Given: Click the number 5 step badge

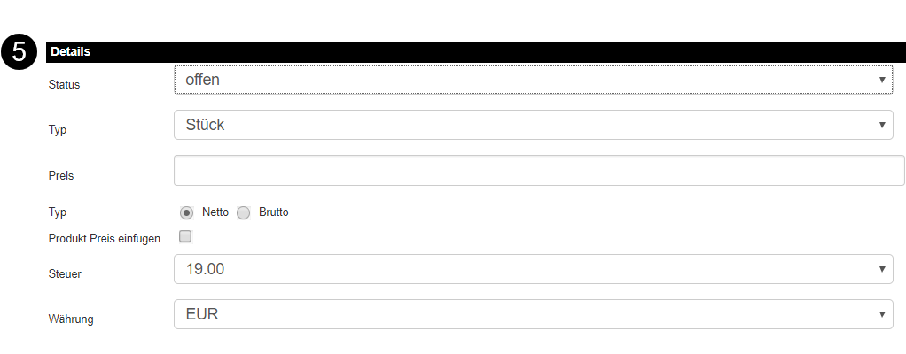Looking at the screenshot, I should (x=20, y=52).
